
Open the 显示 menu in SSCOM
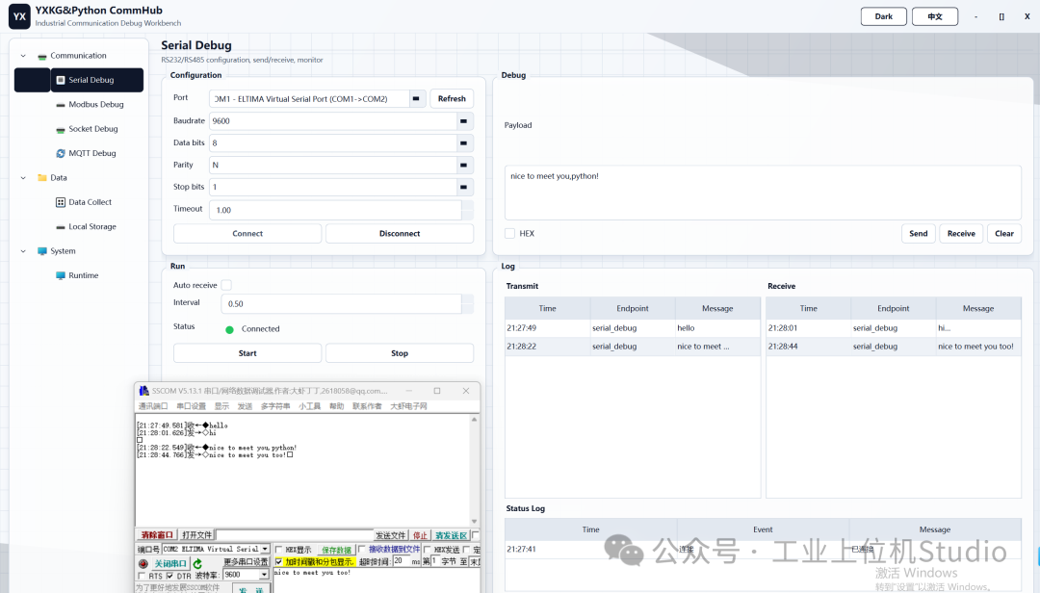[221, 406]
